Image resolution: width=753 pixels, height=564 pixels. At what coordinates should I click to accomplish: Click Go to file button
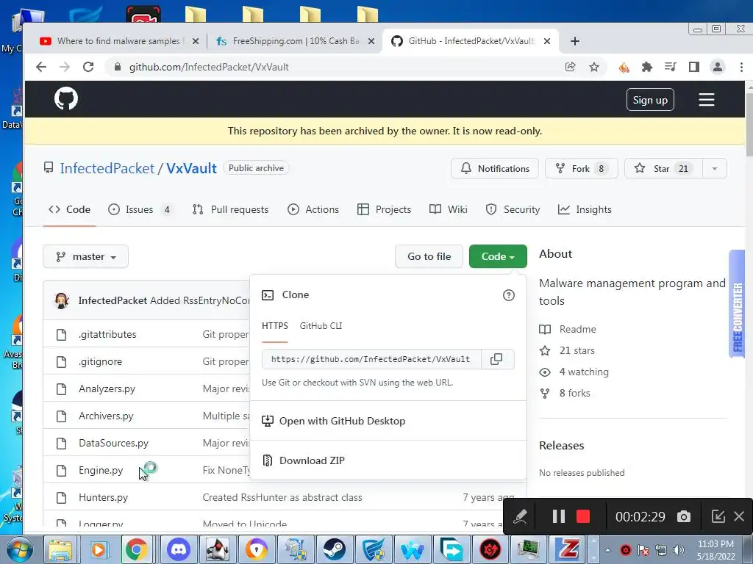point(429,256)
